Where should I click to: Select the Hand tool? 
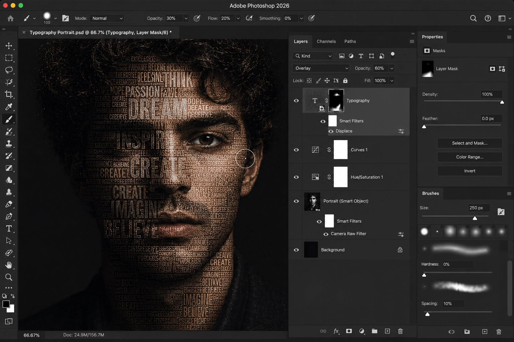(9, 265)
